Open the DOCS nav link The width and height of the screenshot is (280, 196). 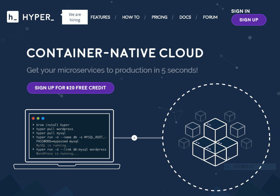click(185, 17)
